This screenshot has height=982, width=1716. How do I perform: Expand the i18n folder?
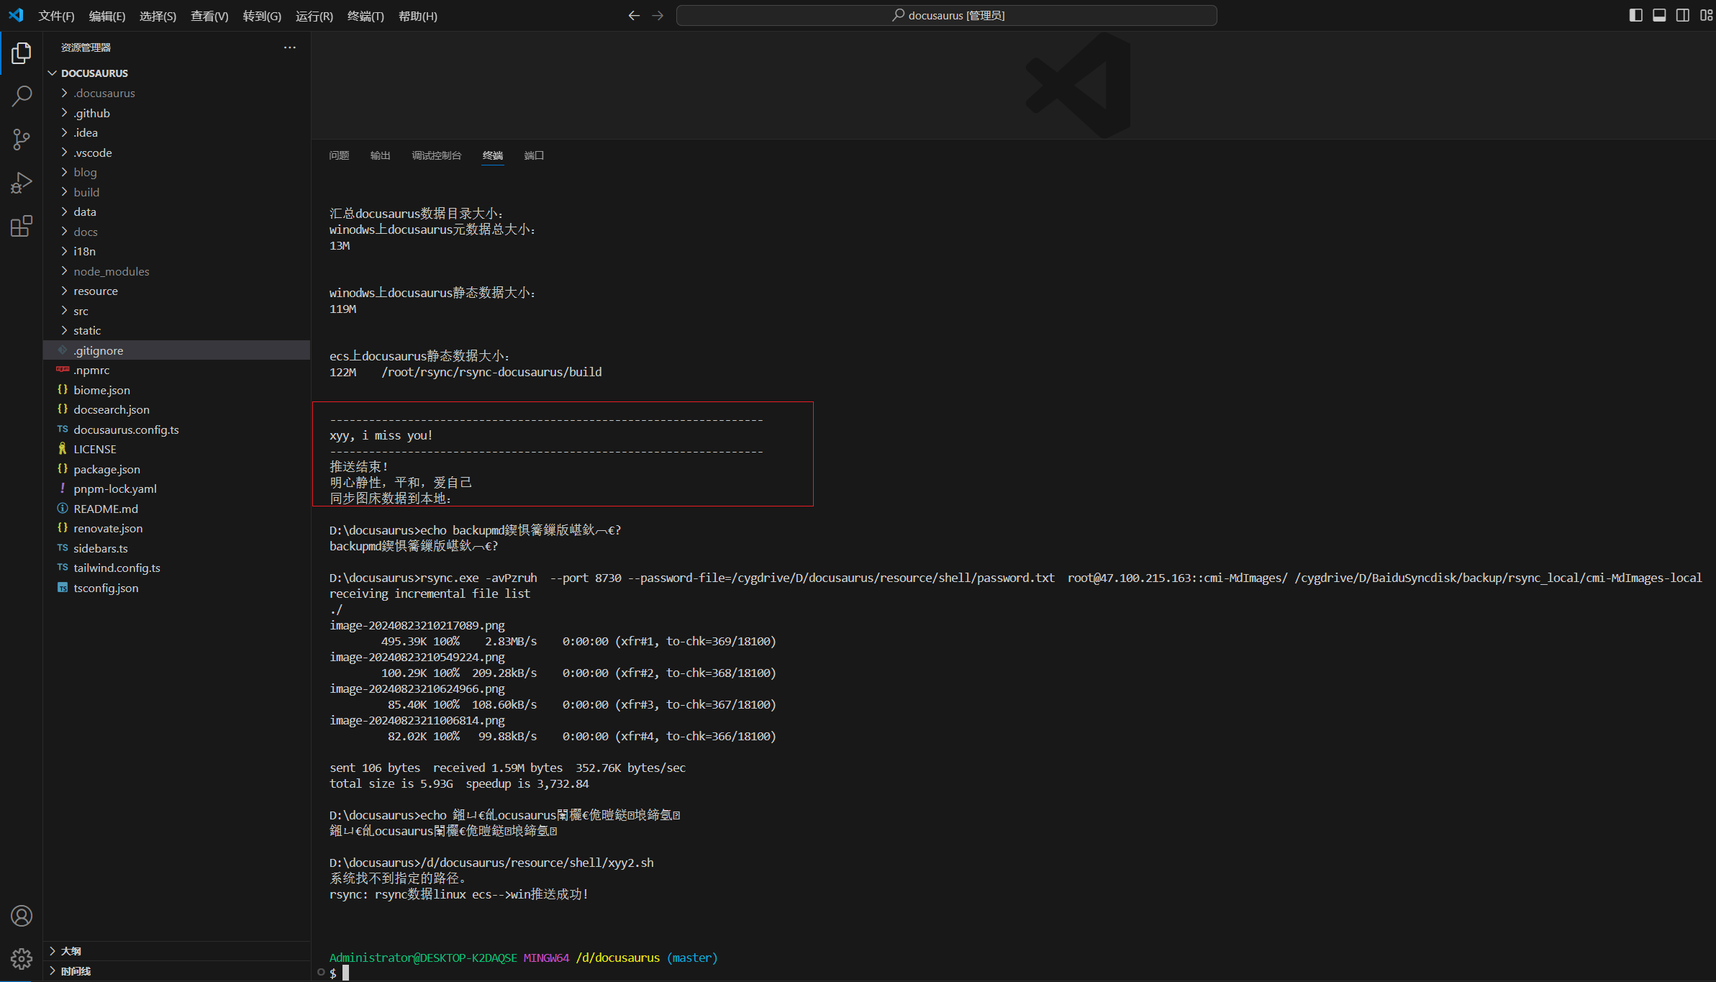pyautogui.click(x=176, y=251)
